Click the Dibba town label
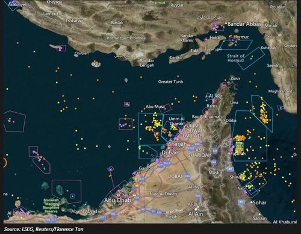The height and width of the screenshot is (234, 301). click(231, 121)
